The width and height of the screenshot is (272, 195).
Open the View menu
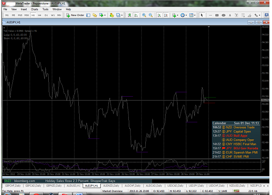(x=14, y=10)
